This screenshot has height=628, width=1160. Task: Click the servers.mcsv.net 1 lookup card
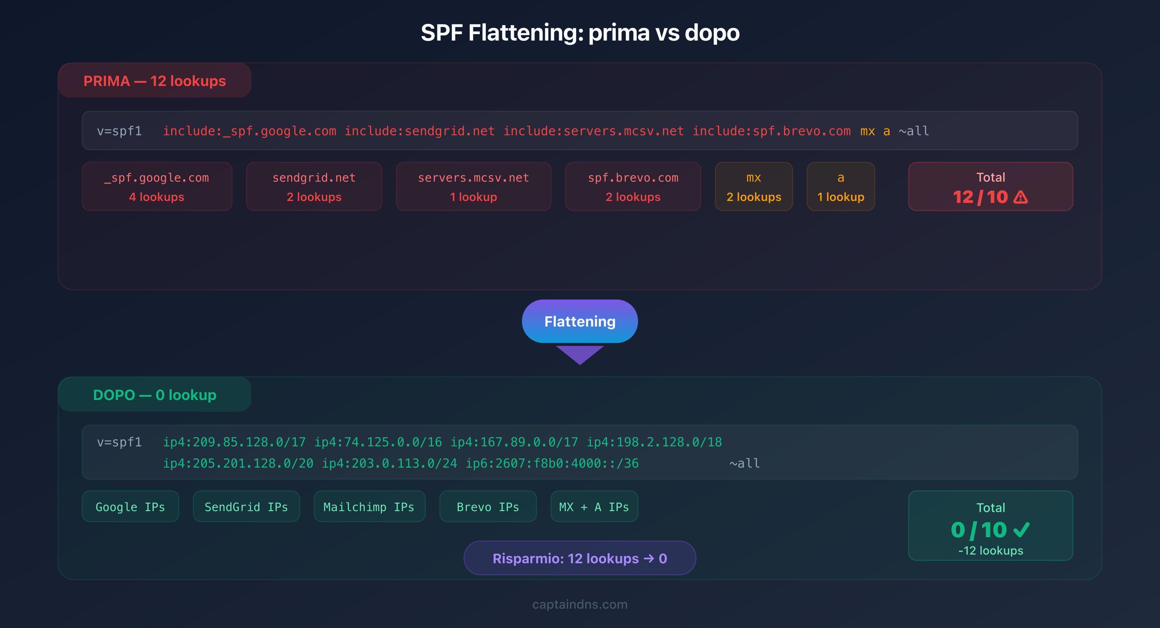coord(473,186)
